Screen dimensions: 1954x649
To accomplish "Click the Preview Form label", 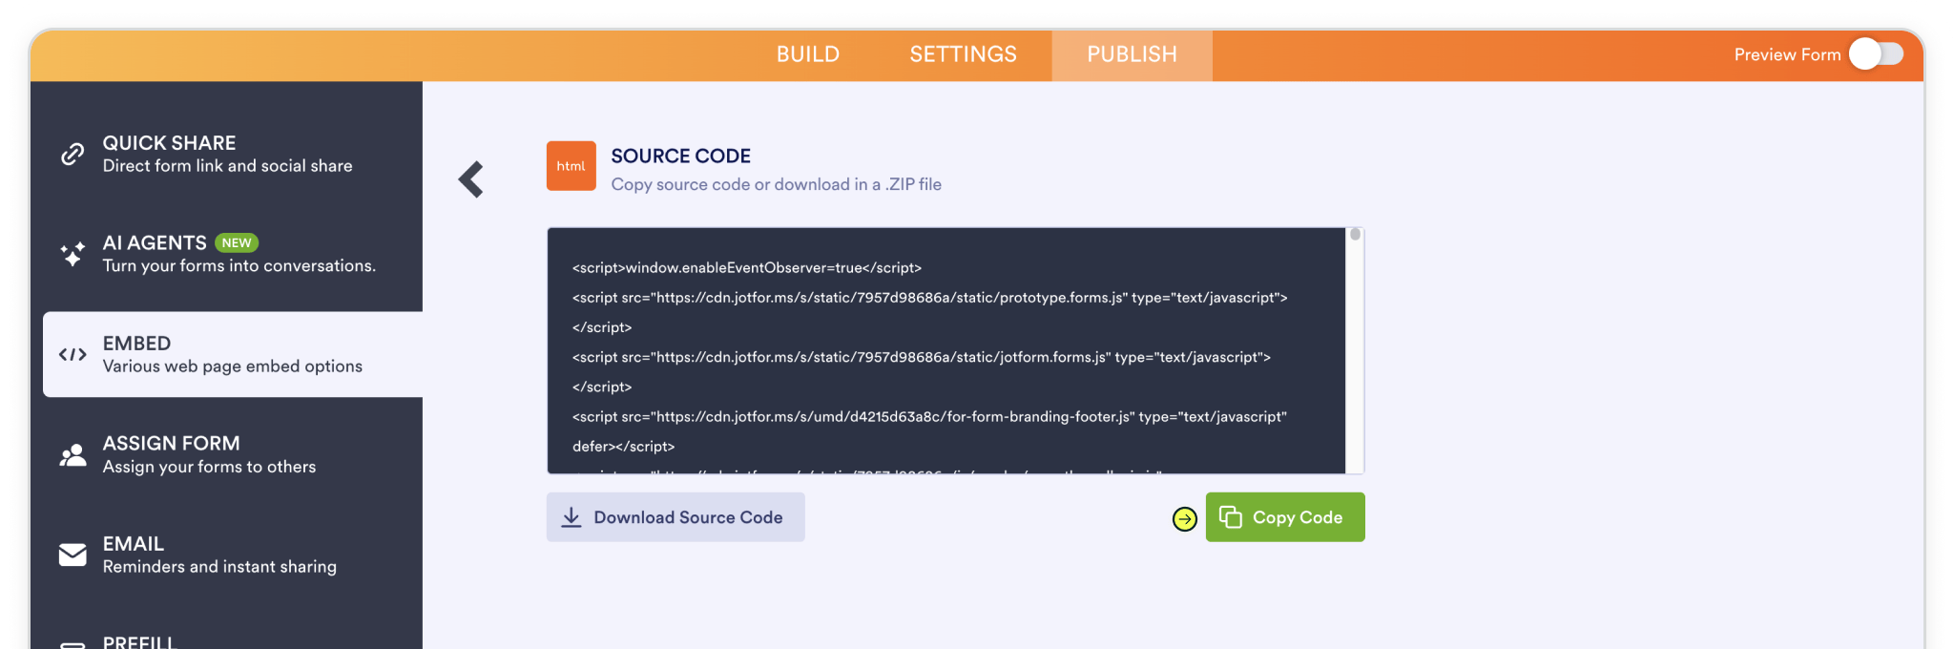I will tap(1787, 54).
